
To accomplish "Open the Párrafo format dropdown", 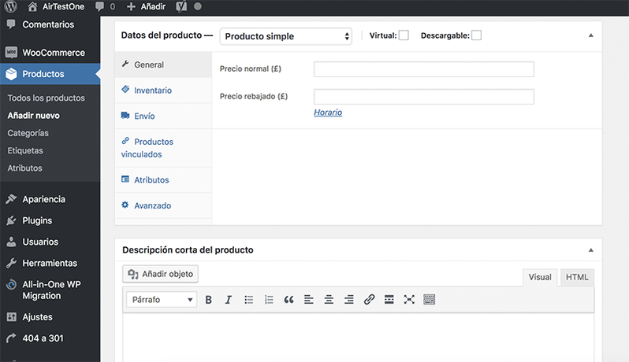I will tap(162, 300).
